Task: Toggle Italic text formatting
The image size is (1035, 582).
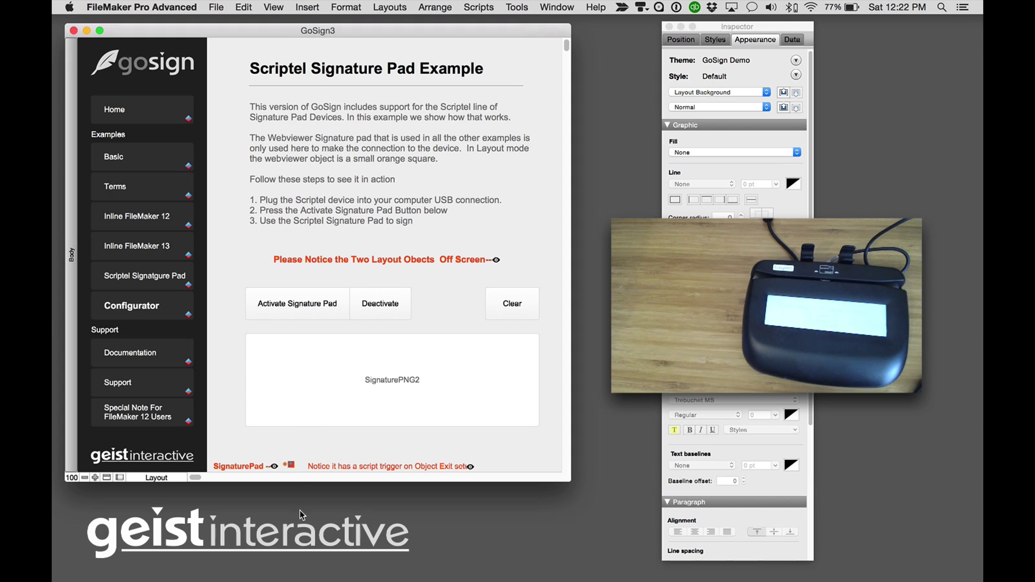Action: pos(701,430)
